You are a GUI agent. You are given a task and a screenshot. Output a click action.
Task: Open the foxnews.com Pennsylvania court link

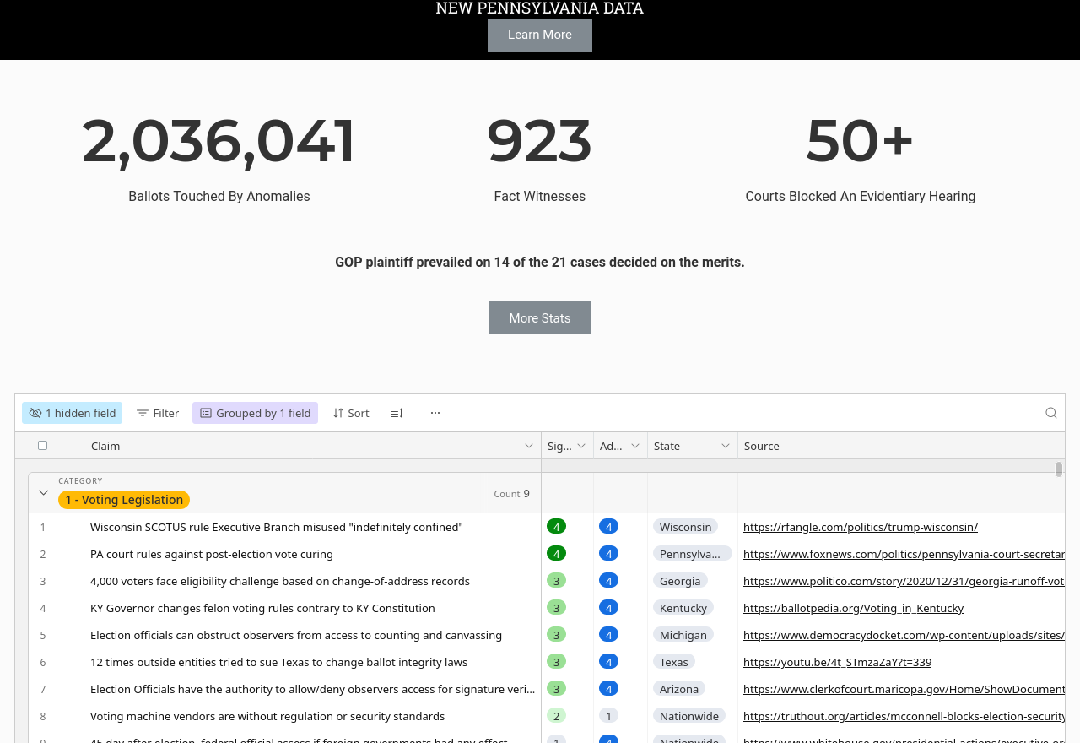click(904, 554)
